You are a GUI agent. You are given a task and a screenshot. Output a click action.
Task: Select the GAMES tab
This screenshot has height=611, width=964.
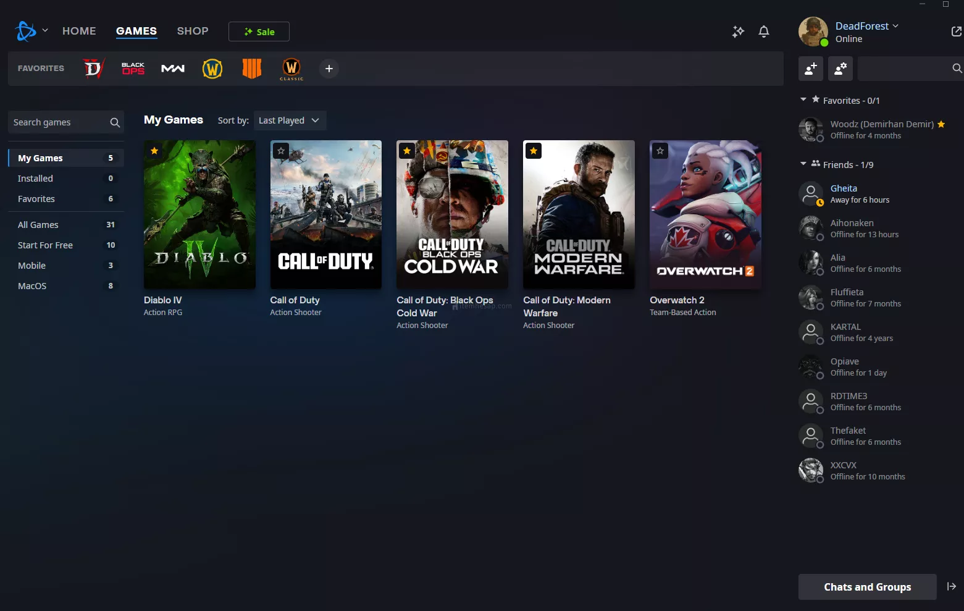click(x=136, y=31)
